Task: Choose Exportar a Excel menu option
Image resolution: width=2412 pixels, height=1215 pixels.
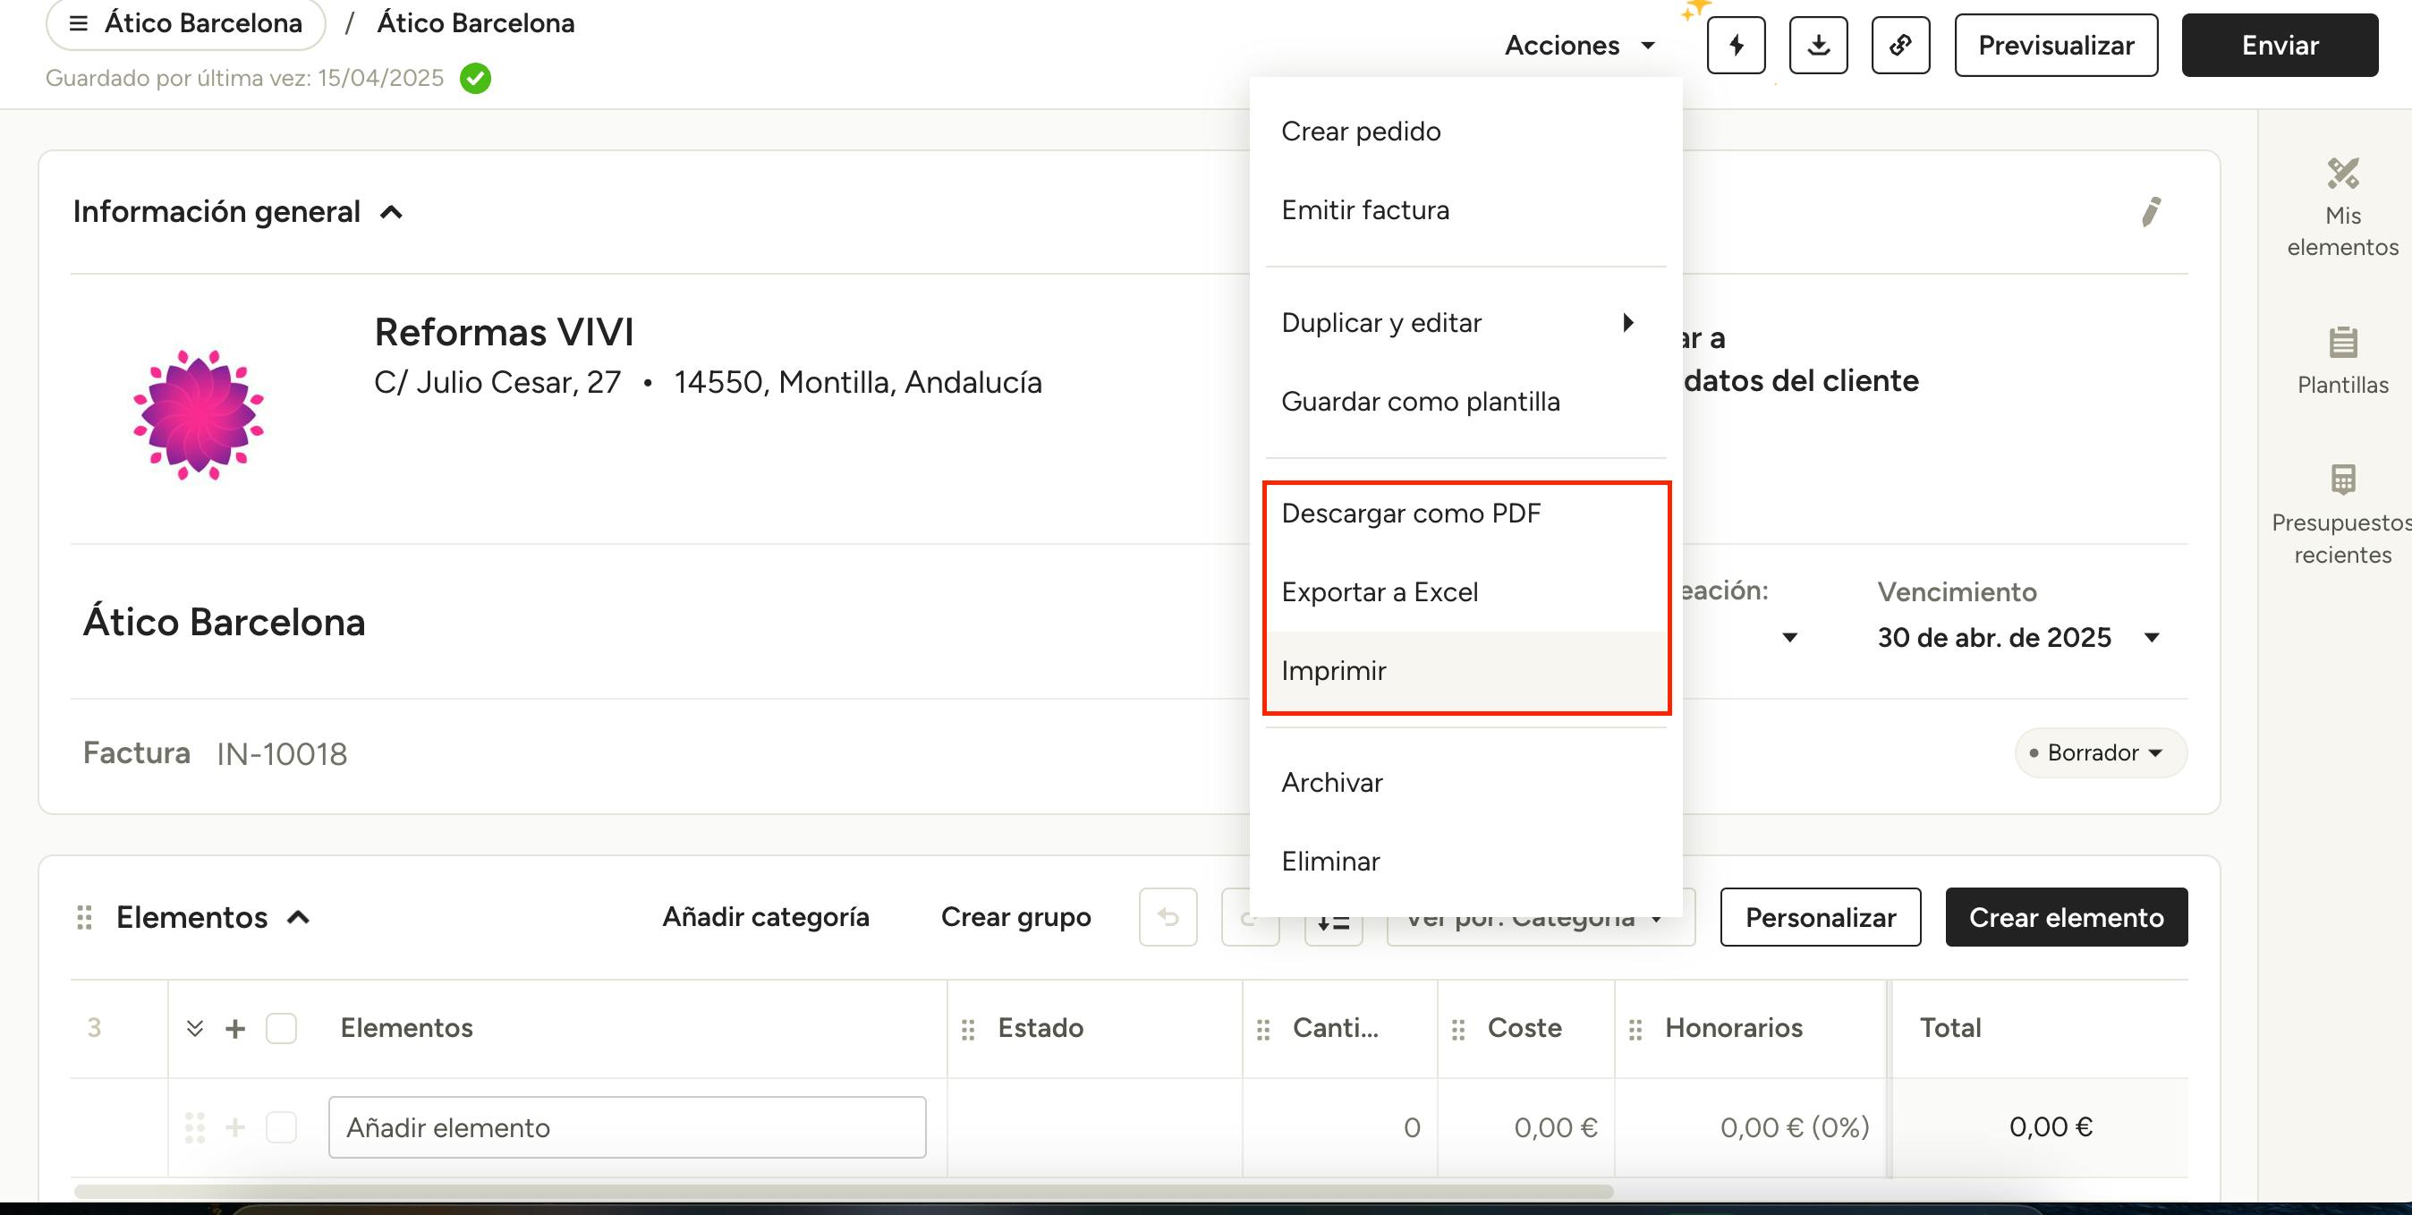Action: pyautogui.click(x=1380, y=591)
